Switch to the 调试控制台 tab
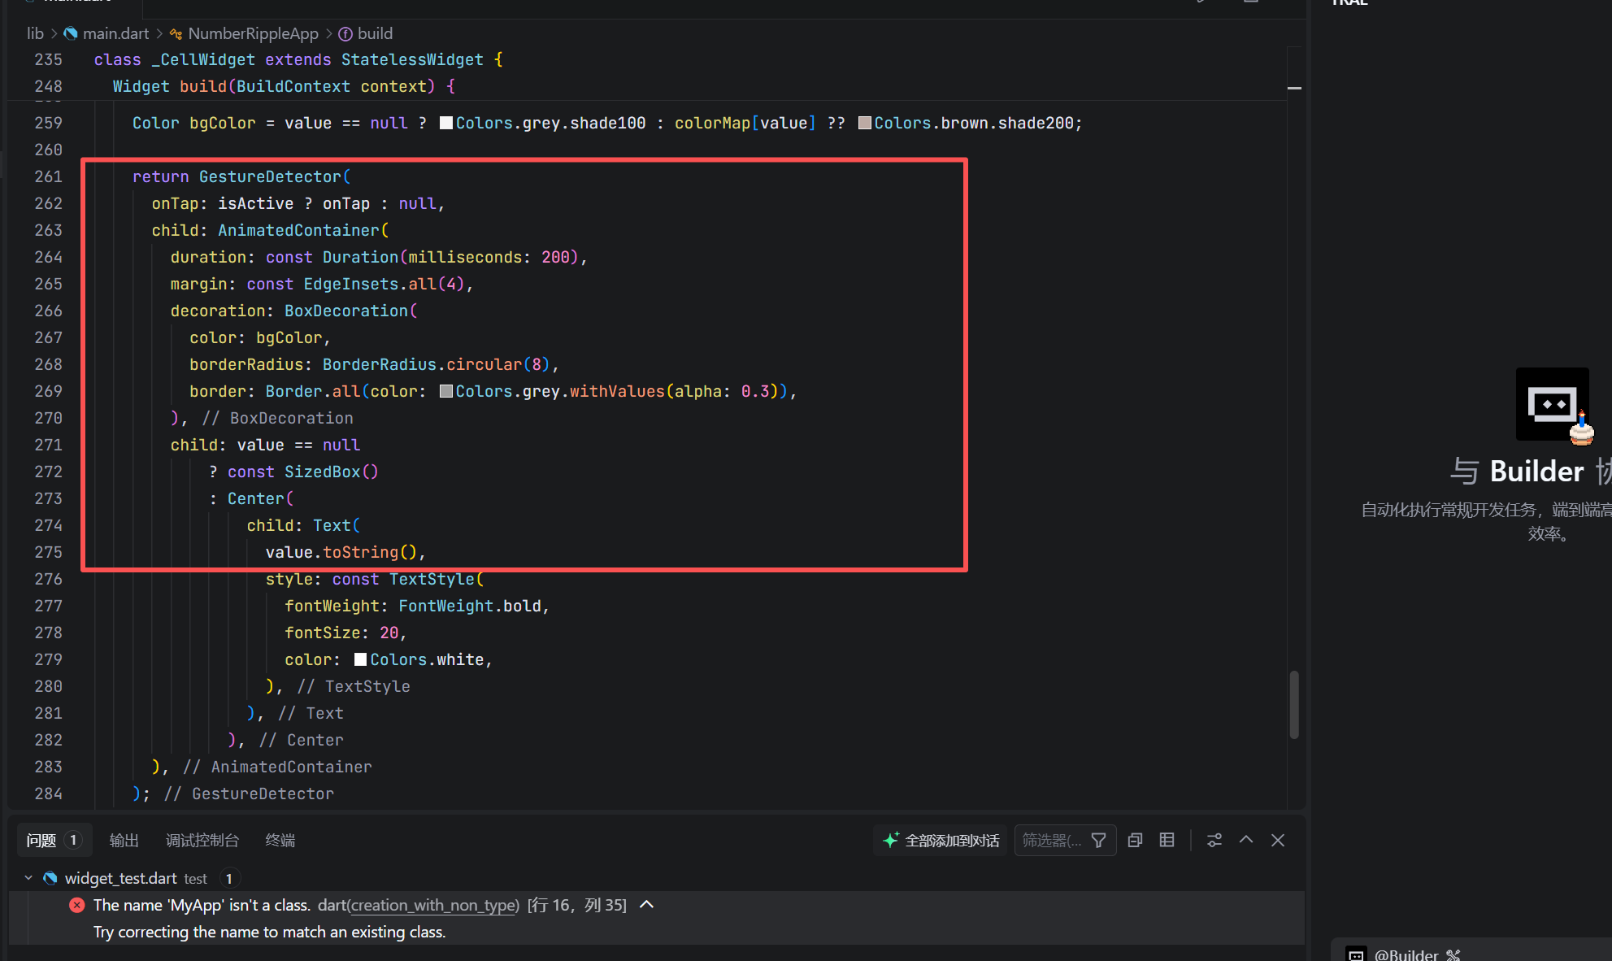 pyautogui.click(x=202, y=840)
